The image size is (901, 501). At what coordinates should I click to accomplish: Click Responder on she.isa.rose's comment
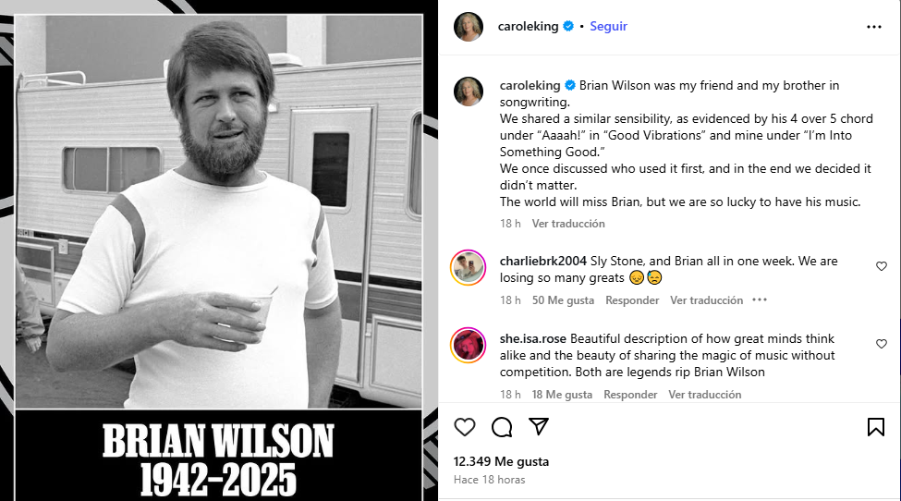(630, 395)
